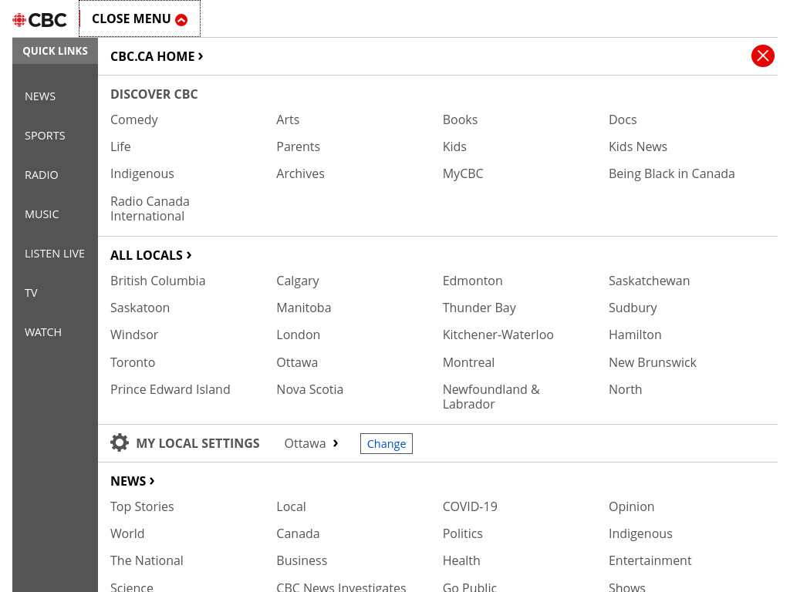This screenshot has height=592, width=790.
Task: Open CBC.CA Home link with chevron
Action: click(157, 56)
